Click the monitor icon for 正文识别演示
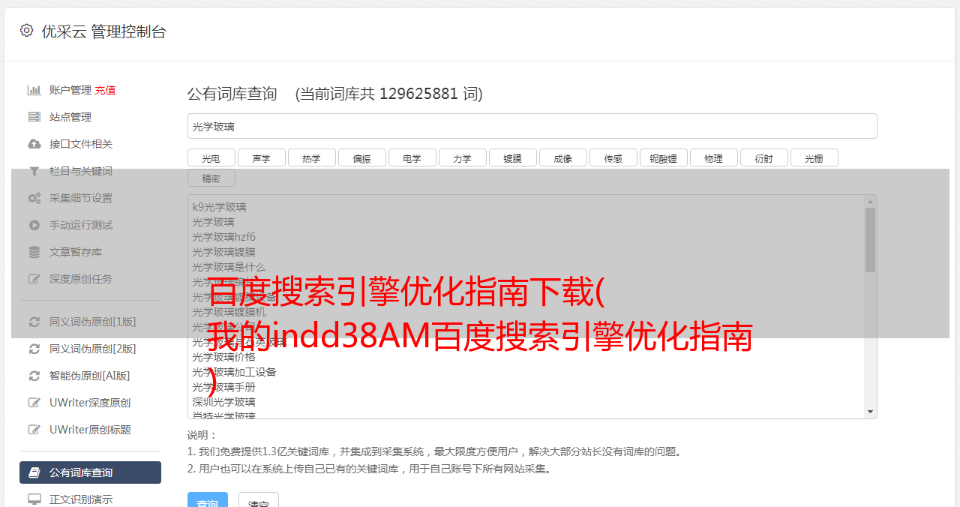Viewport: 960px width, 507px height. point(34,499)
